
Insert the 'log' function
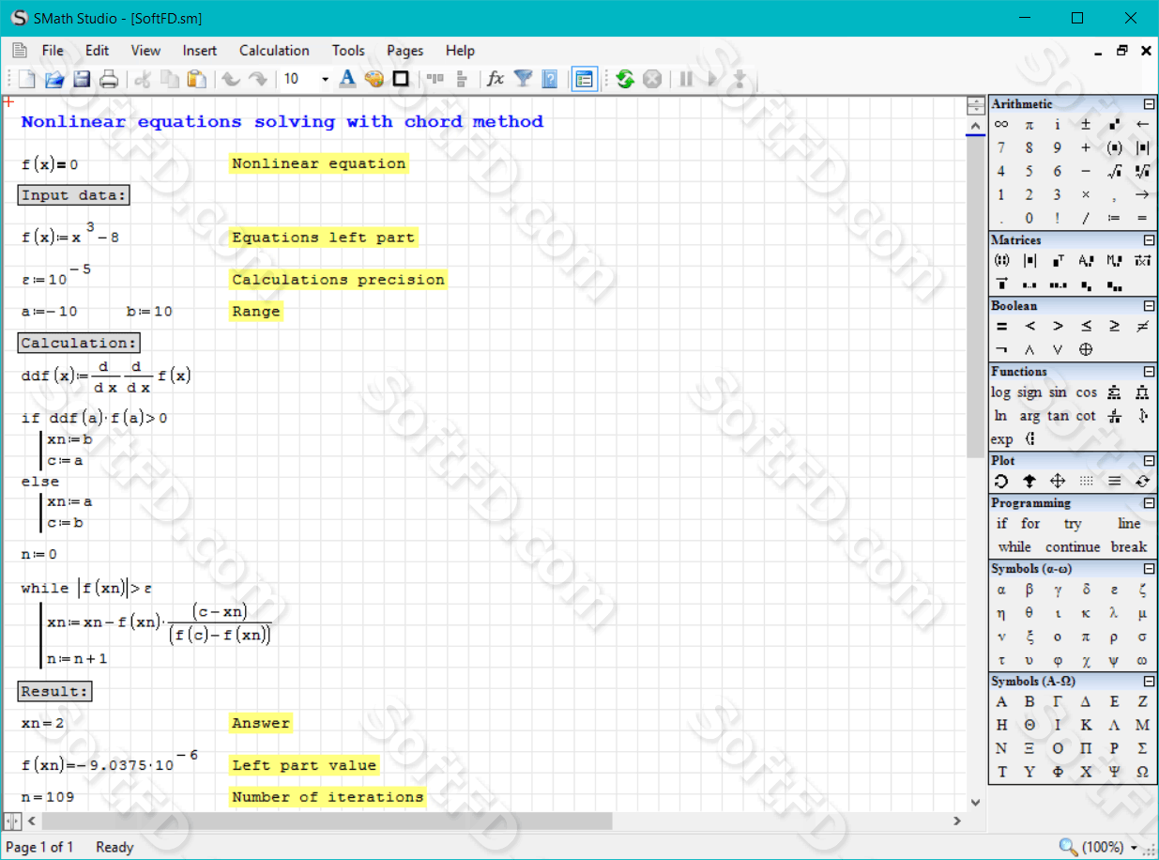[x=1001, y=392]
